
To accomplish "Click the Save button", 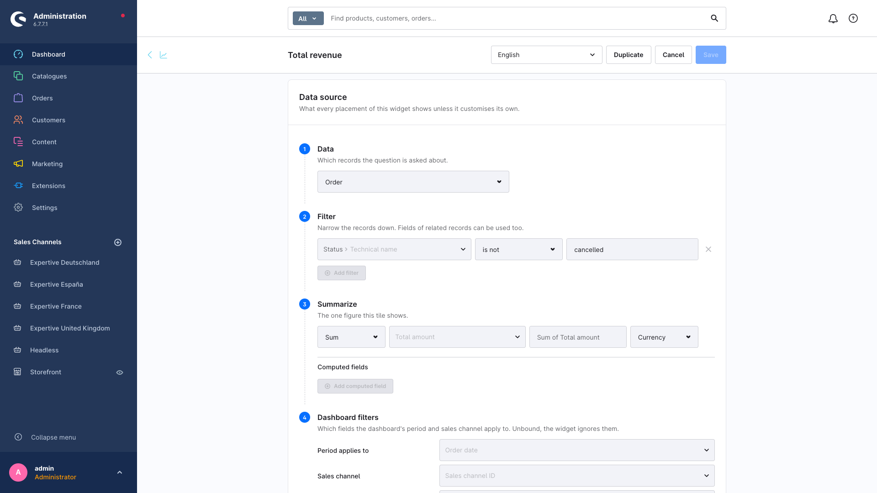I will (x=711, y=55).
